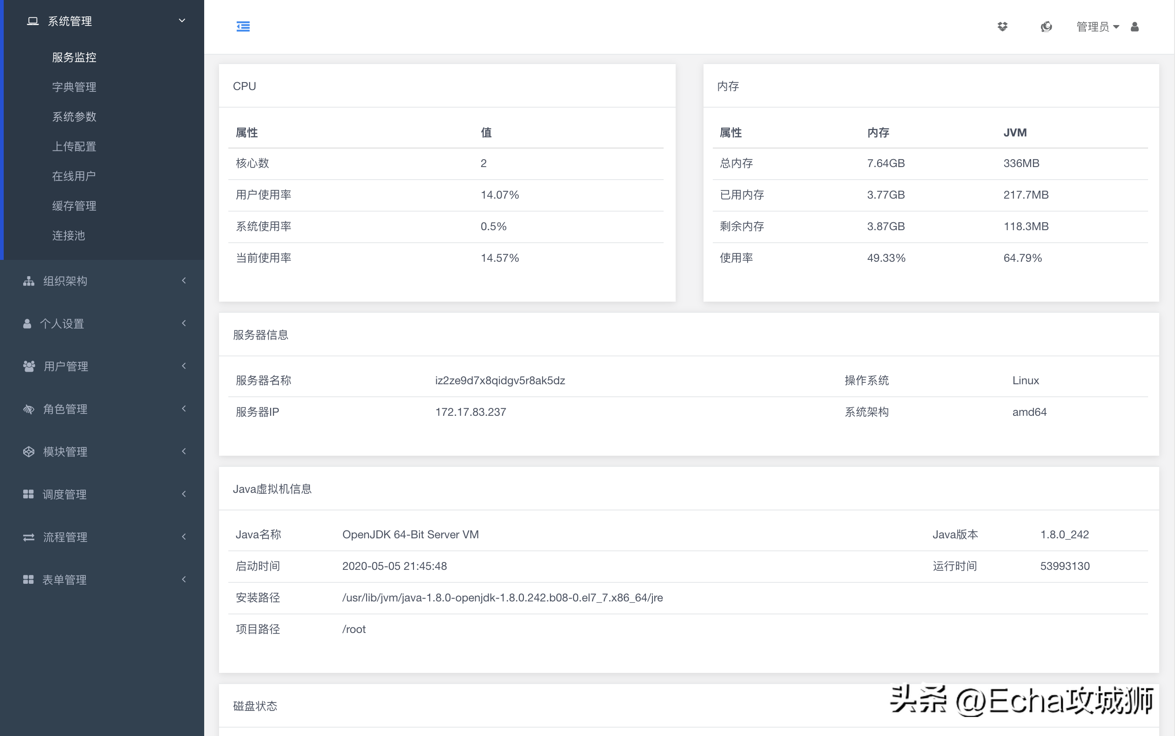1175x736 pixels.
Task: Select the 调度管理 menu label
Action: coord(64,494)
